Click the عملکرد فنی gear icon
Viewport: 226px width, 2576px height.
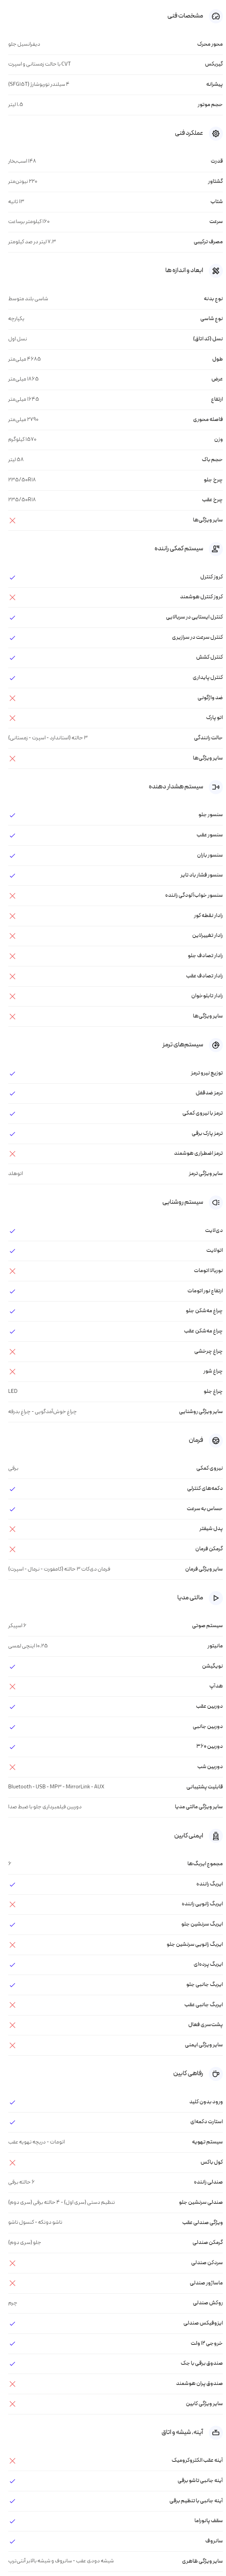(216, 133)
